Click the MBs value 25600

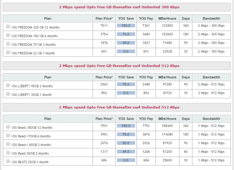click(167, 160)
